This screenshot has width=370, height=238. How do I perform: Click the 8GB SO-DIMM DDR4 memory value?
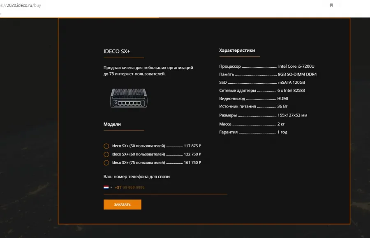[x=297, y=74]
